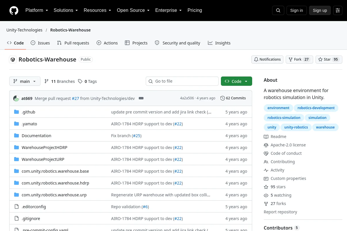Image resolution: width=347 pixels, height=231 pixels.
Task: Click the at669 author avatar
Action: (x=16, y=98)
